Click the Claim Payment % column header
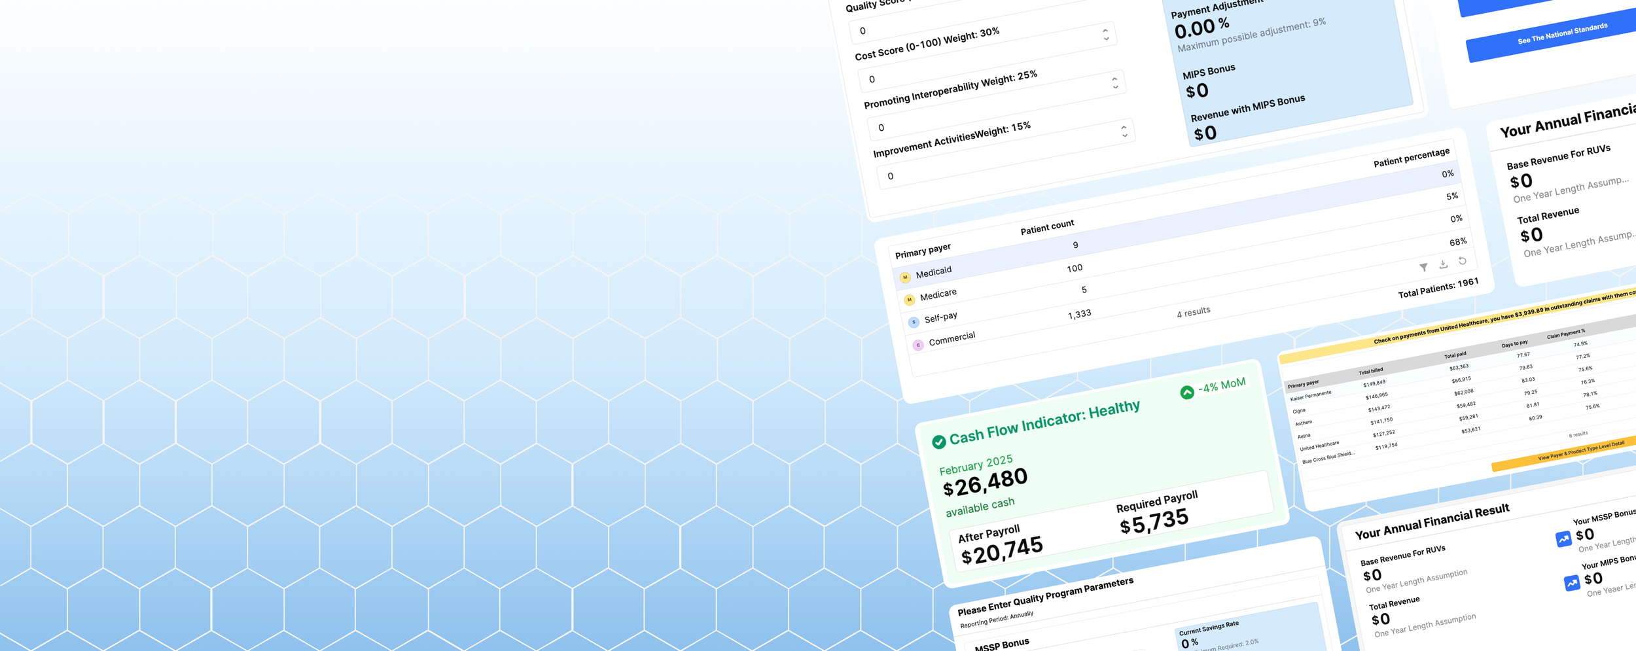1636x651 pixels. point(1566,335)
